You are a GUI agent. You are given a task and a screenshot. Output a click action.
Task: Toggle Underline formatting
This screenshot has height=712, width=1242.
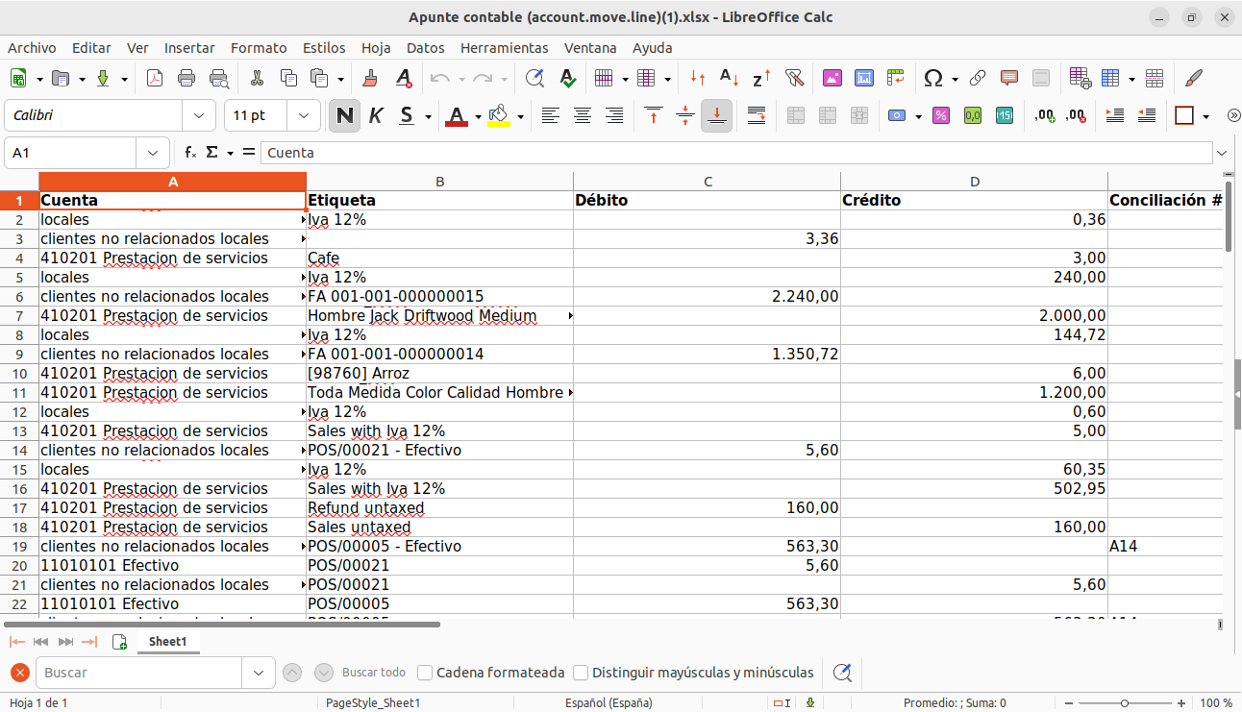coord(407,116)
